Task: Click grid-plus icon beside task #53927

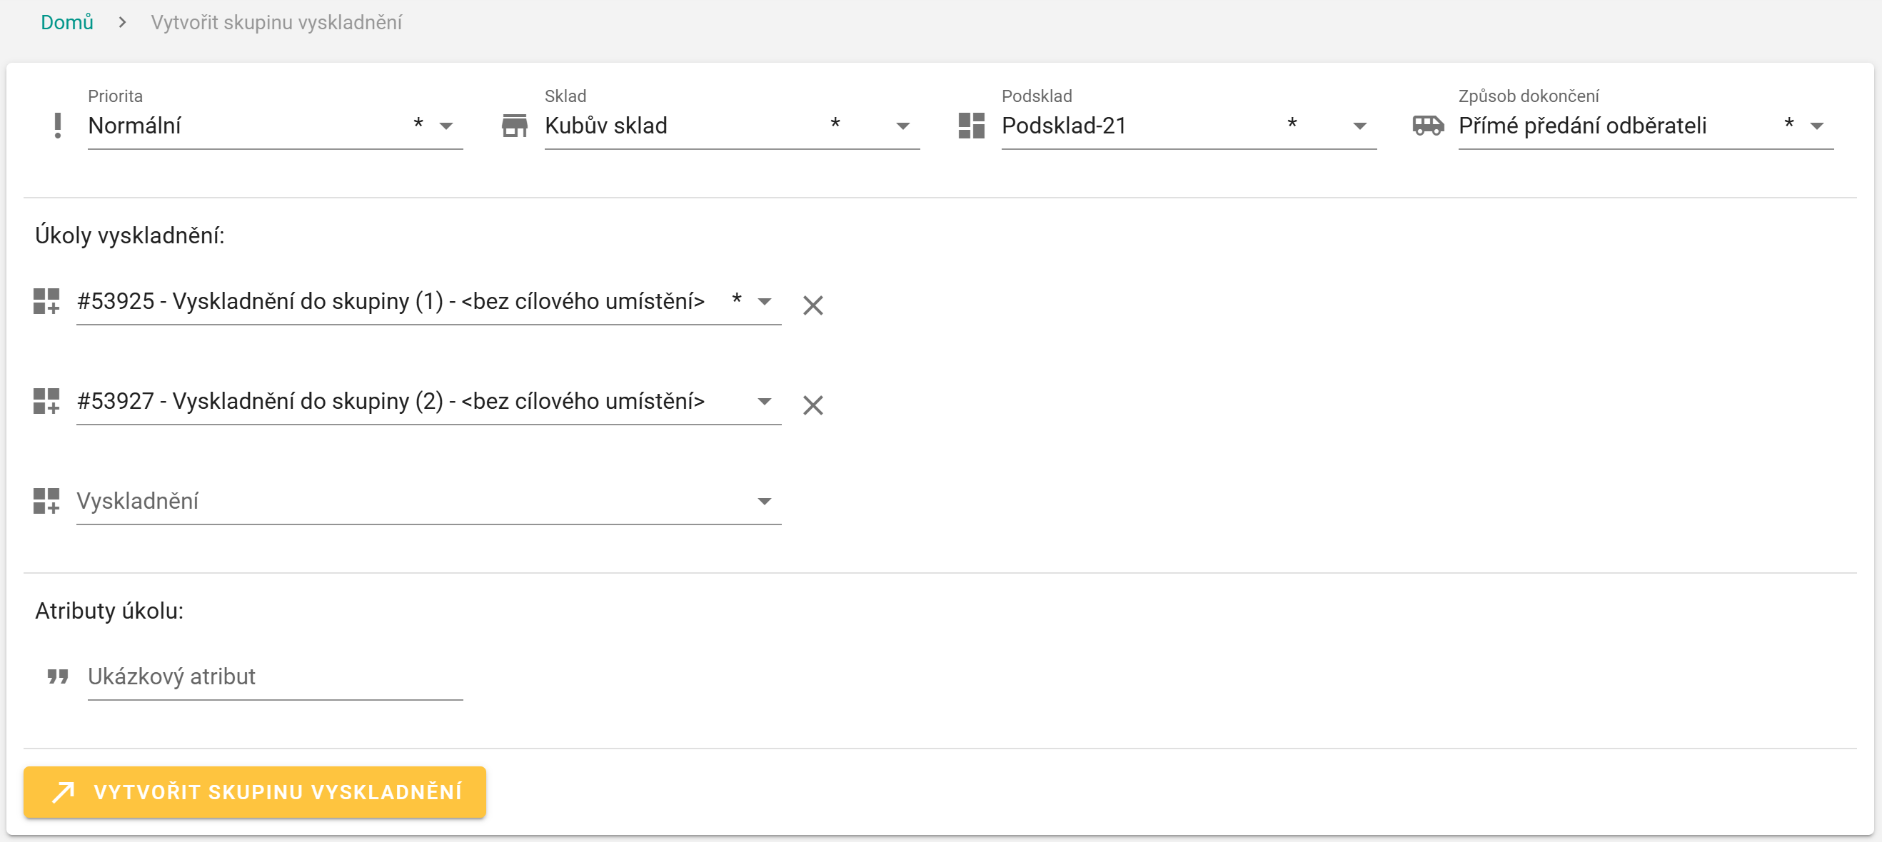Action: [x=46, y=401]
